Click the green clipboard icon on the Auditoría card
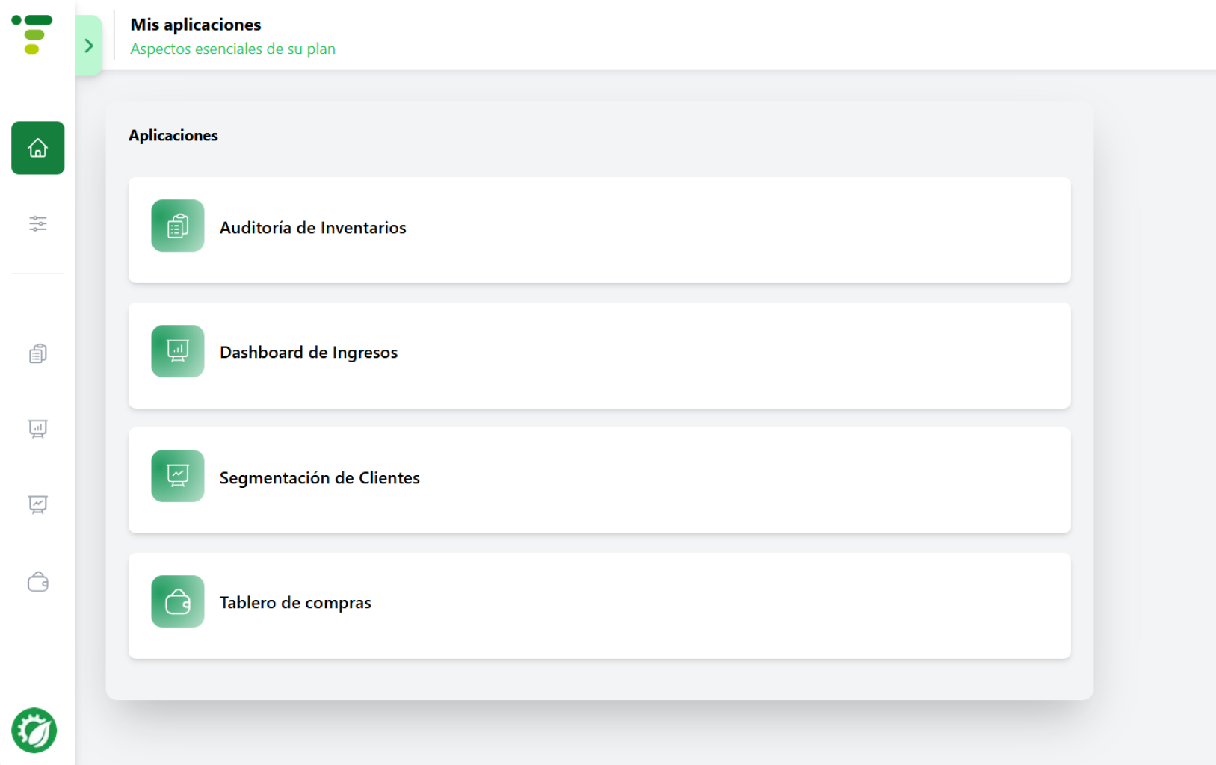The width and height of the screenshot is (1216, 765). point(177,226)
